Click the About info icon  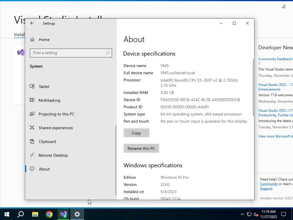(32, 169)
